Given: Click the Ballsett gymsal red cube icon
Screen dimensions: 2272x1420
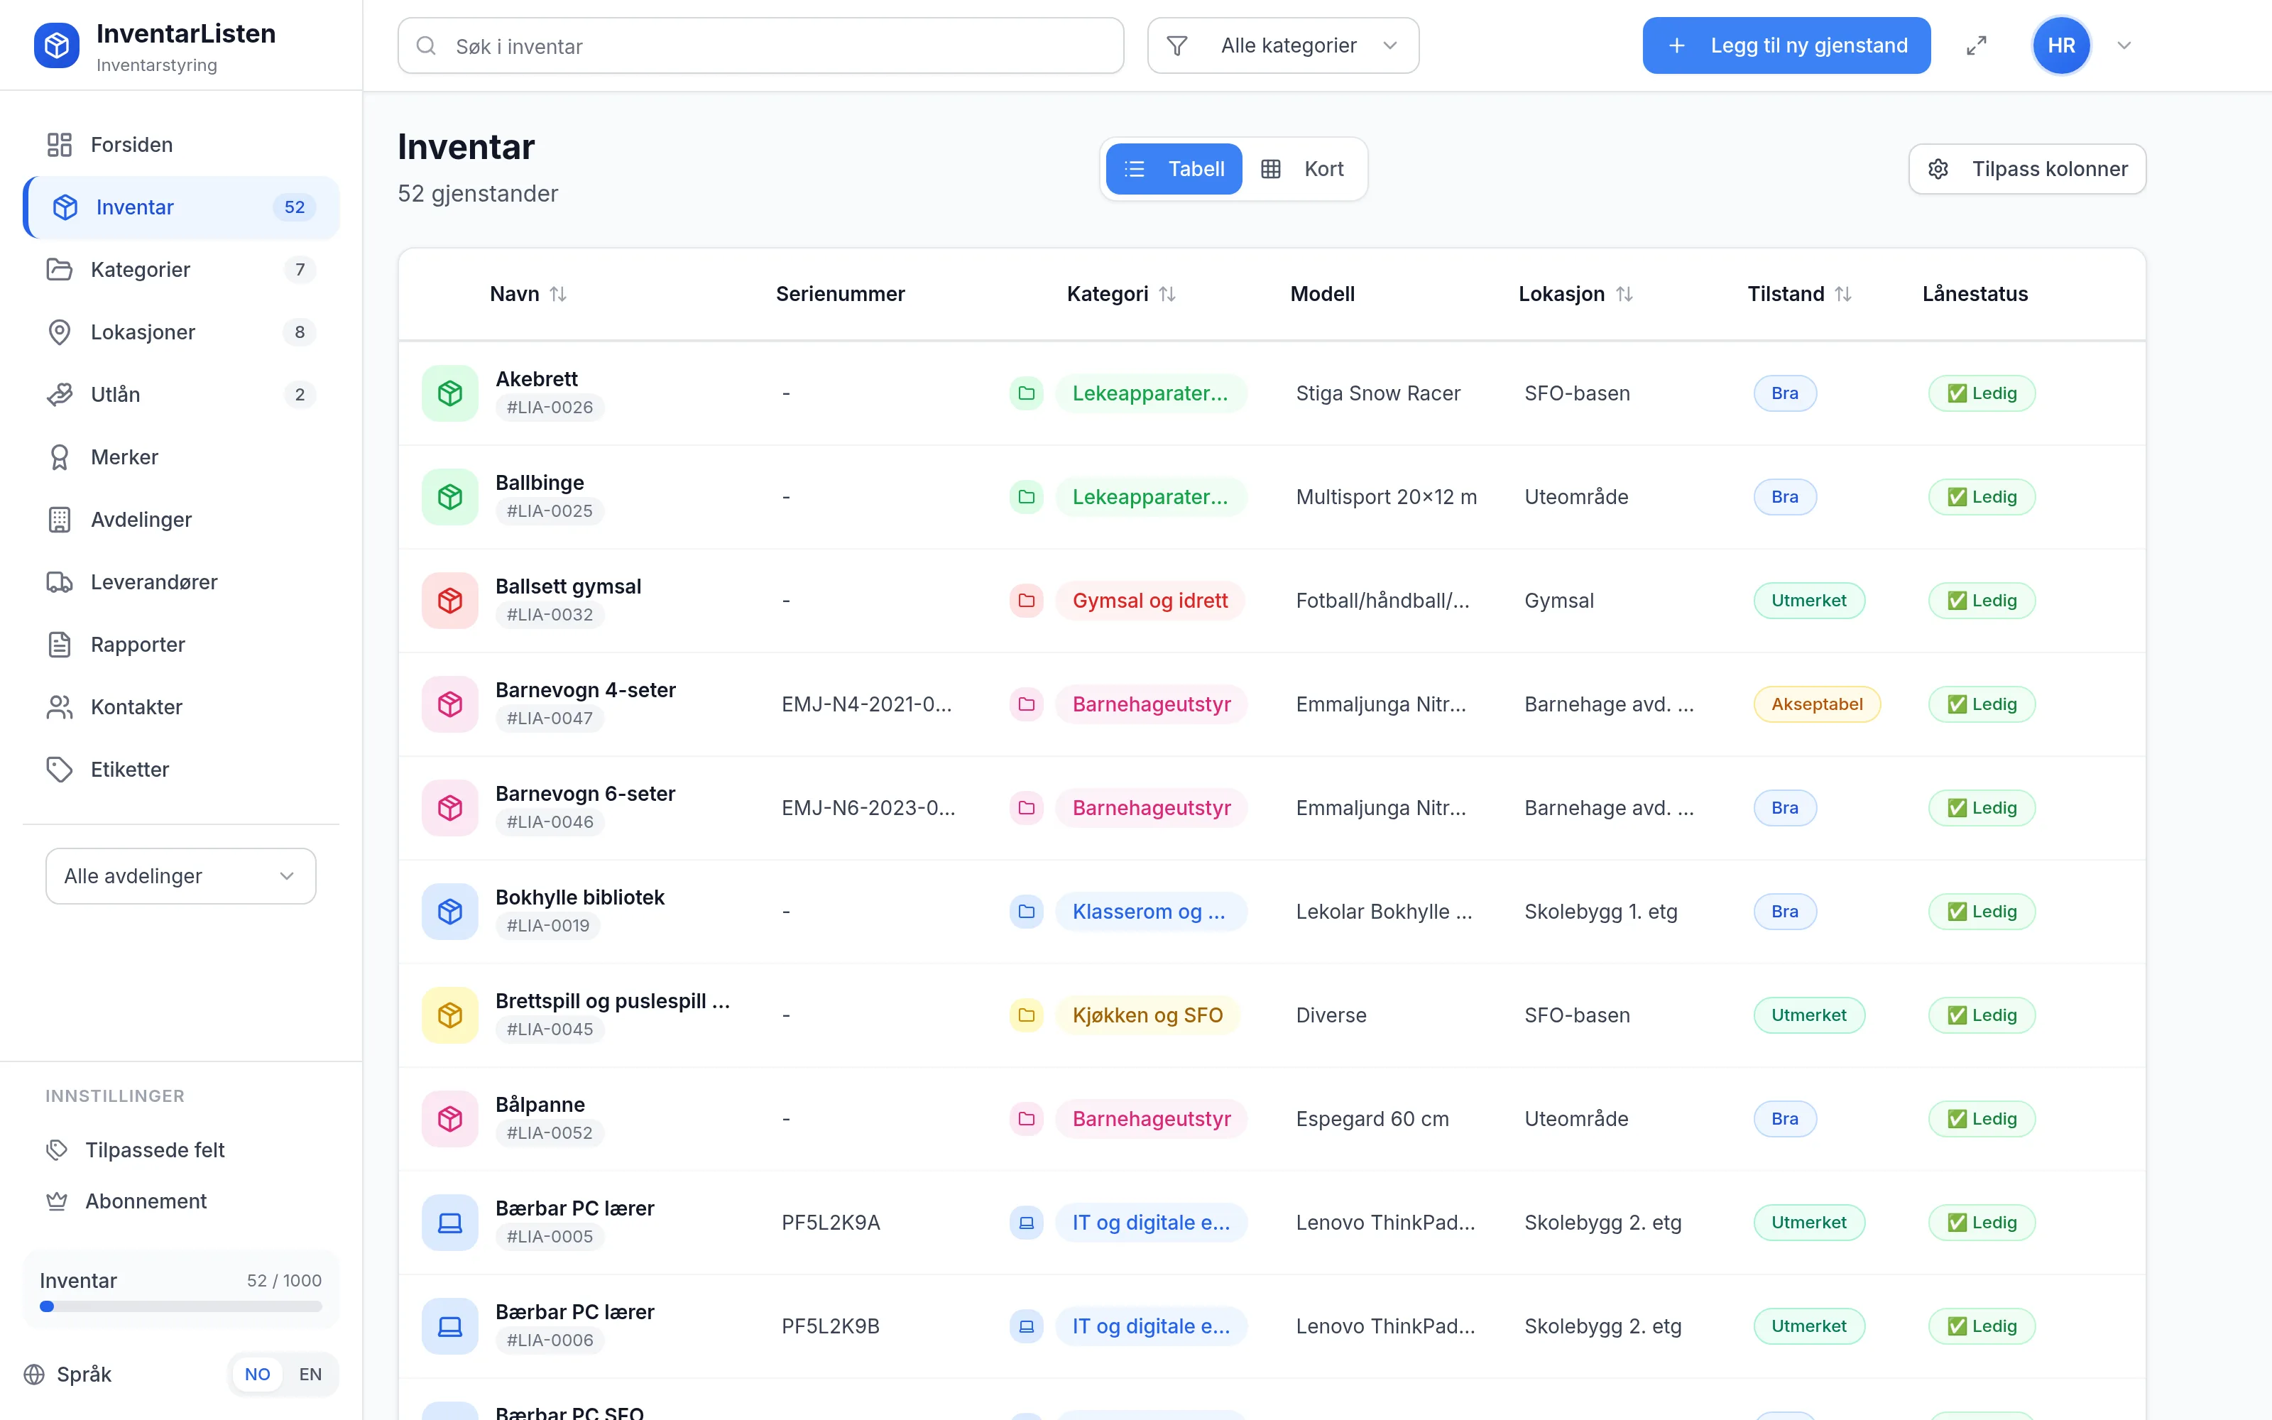Looking at the screenshot, I should 449,600.
